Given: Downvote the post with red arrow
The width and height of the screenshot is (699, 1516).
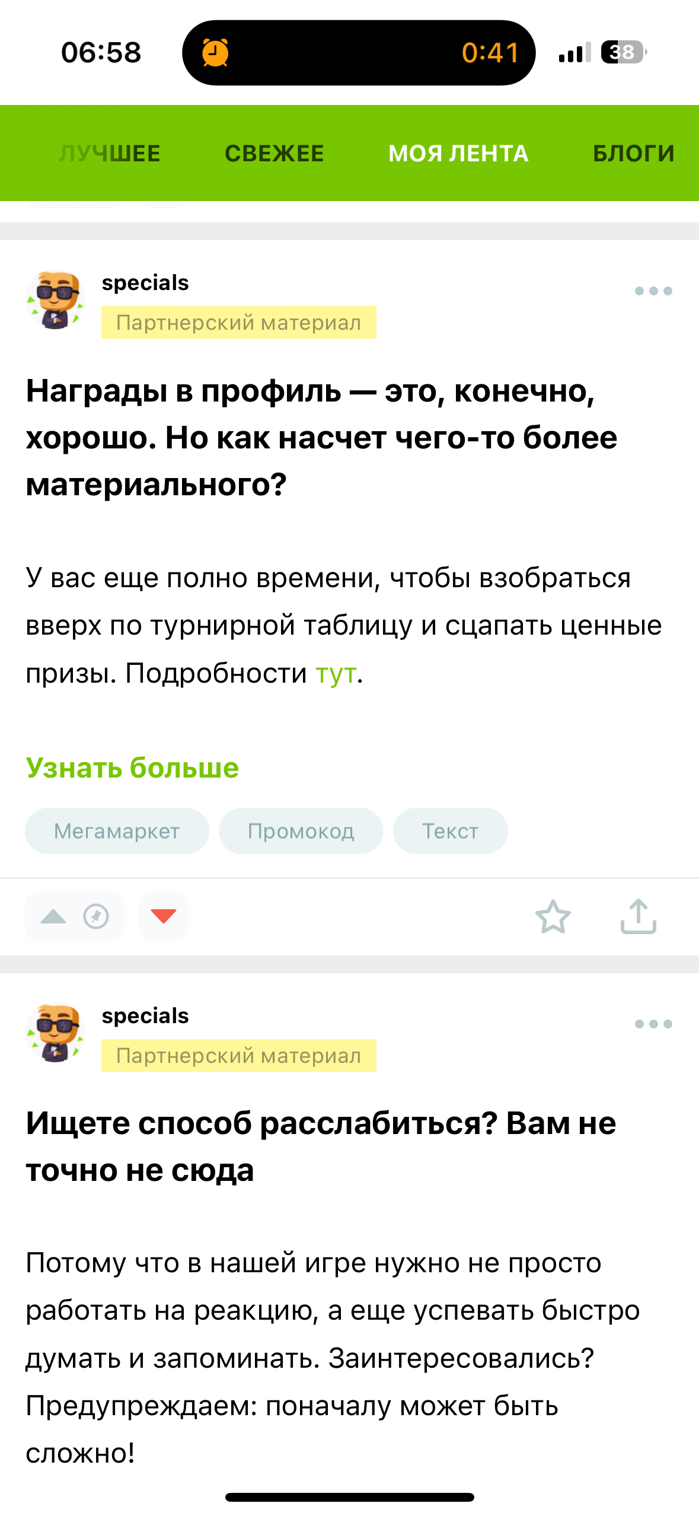Looking at the screenshot, I should (164, 916).
